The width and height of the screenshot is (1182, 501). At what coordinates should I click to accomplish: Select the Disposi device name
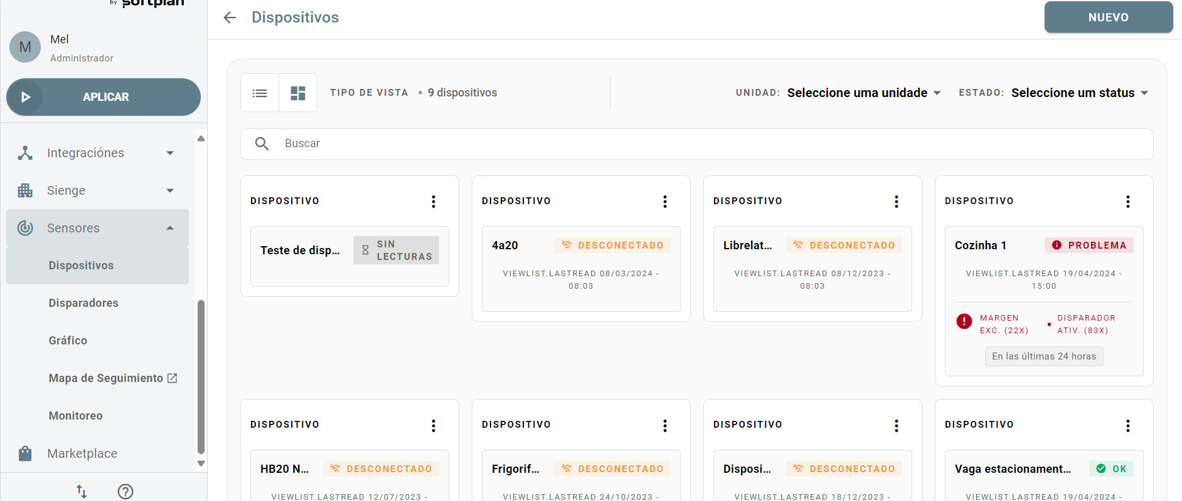pyautogui.click(x=747, y=469)
